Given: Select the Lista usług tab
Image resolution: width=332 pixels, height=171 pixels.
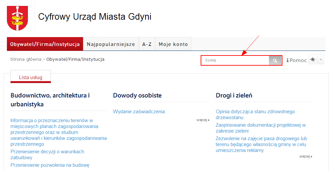Looking at the screenshot, I should (31, 77).
